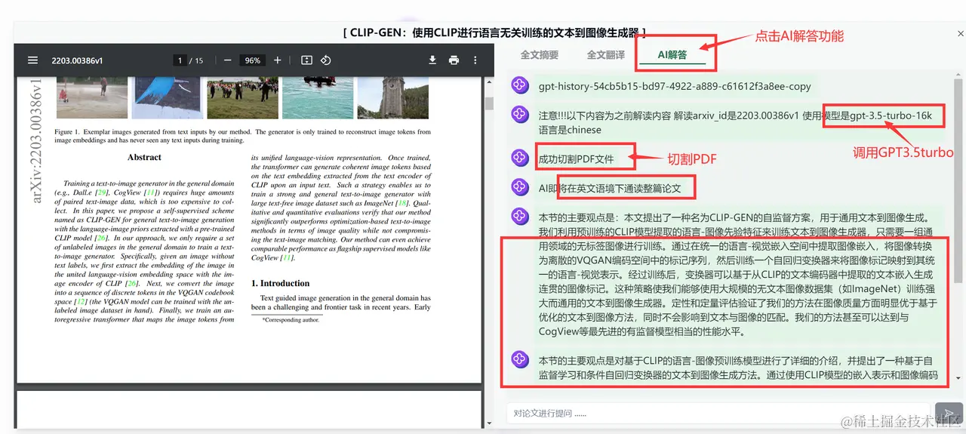The width and height of the screenshot is (966, 434).
Task: Click the total pages '/ 15' label
Action: pyautogui.click(x=197, y=60)
